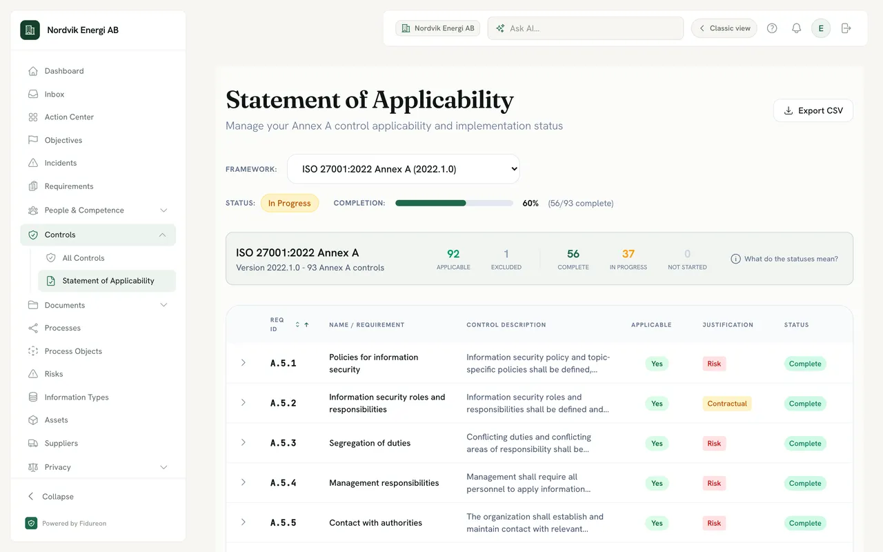Open the help question-mark icon
883x552 pixels.
pos(772,28)
